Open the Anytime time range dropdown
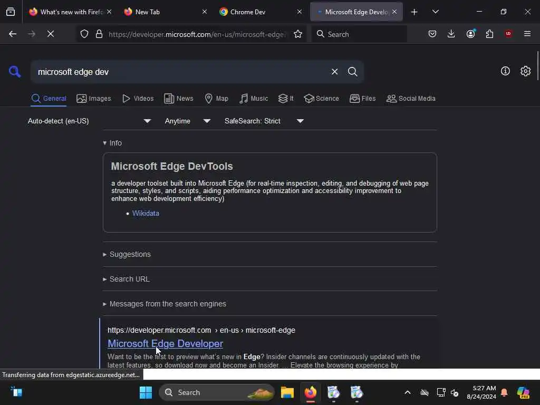540x405 pixels. pos(187,121)
